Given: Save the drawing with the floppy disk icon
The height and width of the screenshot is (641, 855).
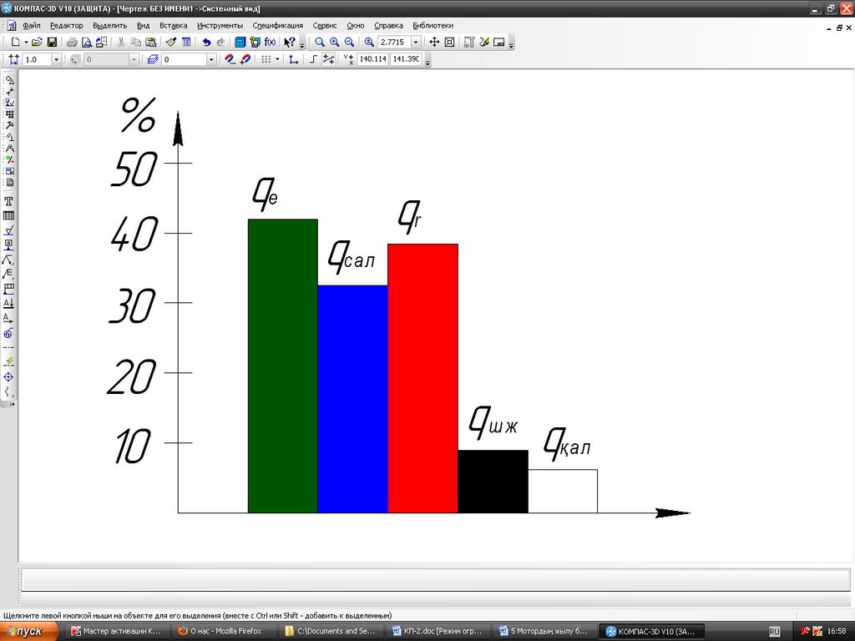Looking at the screenshot, I should (52, 42).
